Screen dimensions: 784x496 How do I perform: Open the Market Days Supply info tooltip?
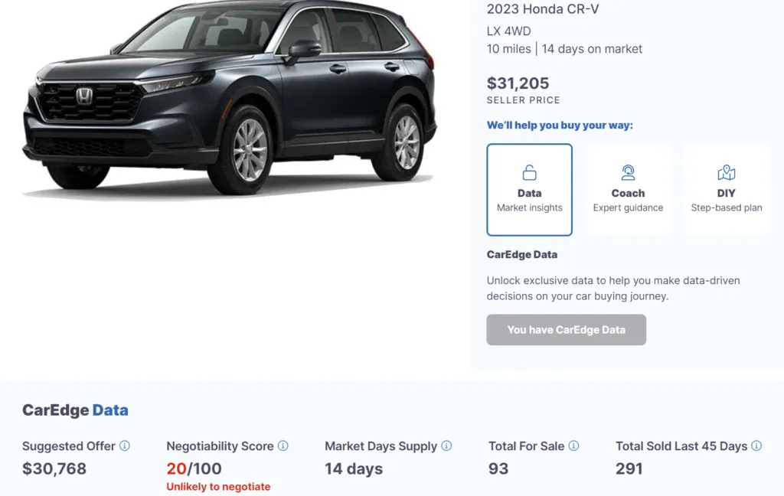[446, 445]
